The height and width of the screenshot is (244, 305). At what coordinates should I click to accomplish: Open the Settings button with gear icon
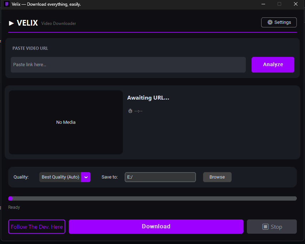coord(279,22)
